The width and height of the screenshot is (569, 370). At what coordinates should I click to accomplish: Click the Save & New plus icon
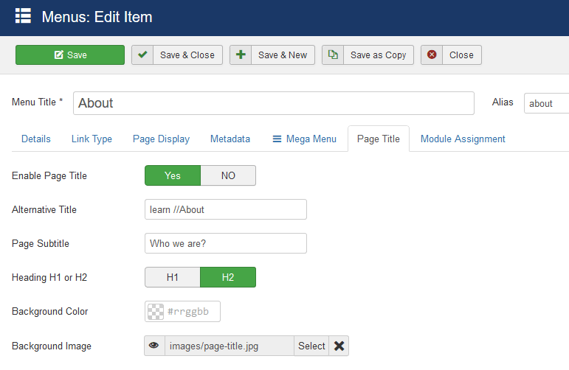click(x=241, y=55)
